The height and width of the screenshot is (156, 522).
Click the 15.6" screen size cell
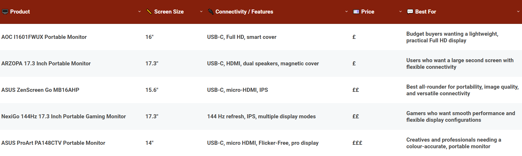pyautogui.click(x=152, y=90)
